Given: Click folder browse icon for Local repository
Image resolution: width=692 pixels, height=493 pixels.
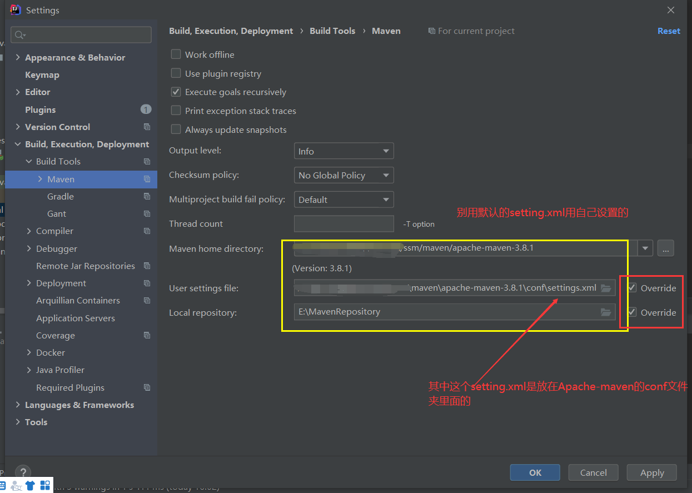Looking at the screenshot, I should (606, 312).
